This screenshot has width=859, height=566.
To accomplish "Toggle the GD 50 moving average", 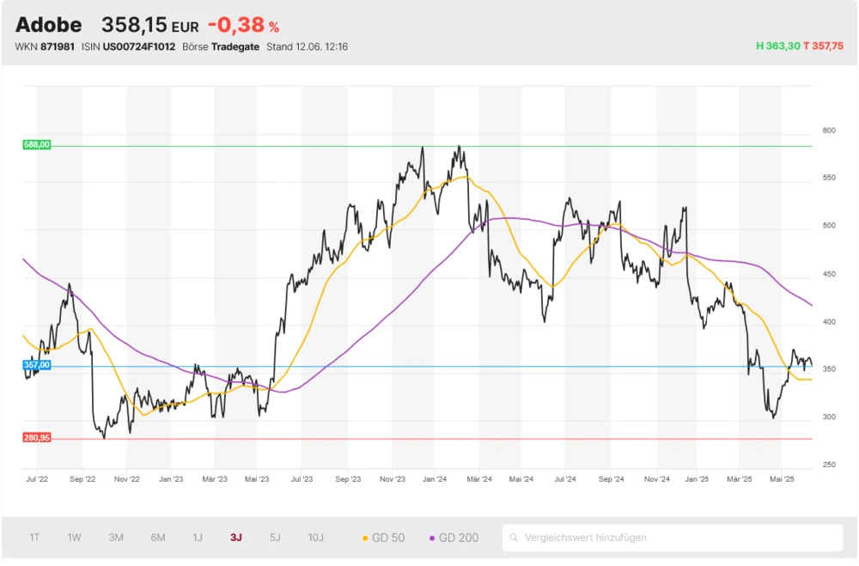I will tap(384, 538).
